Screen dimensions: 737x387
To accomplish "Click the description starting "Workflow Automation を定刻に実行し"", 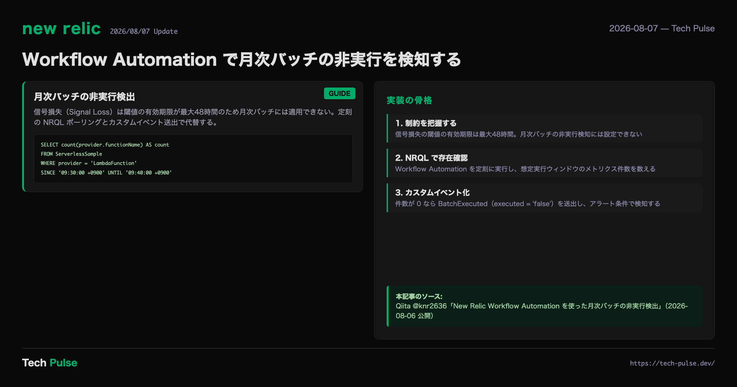I will click(525, 169).
